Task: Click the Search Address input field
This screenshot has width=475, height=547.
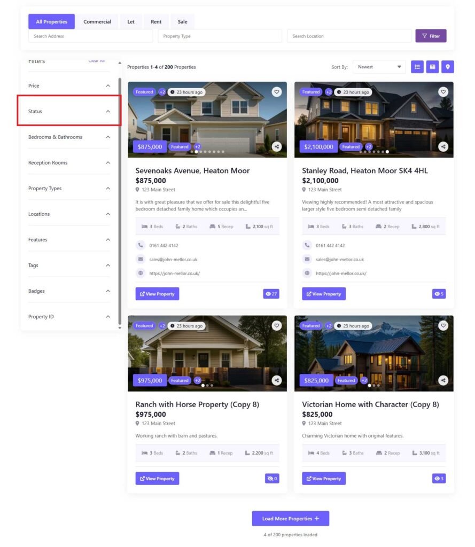Action: point(90,36)
